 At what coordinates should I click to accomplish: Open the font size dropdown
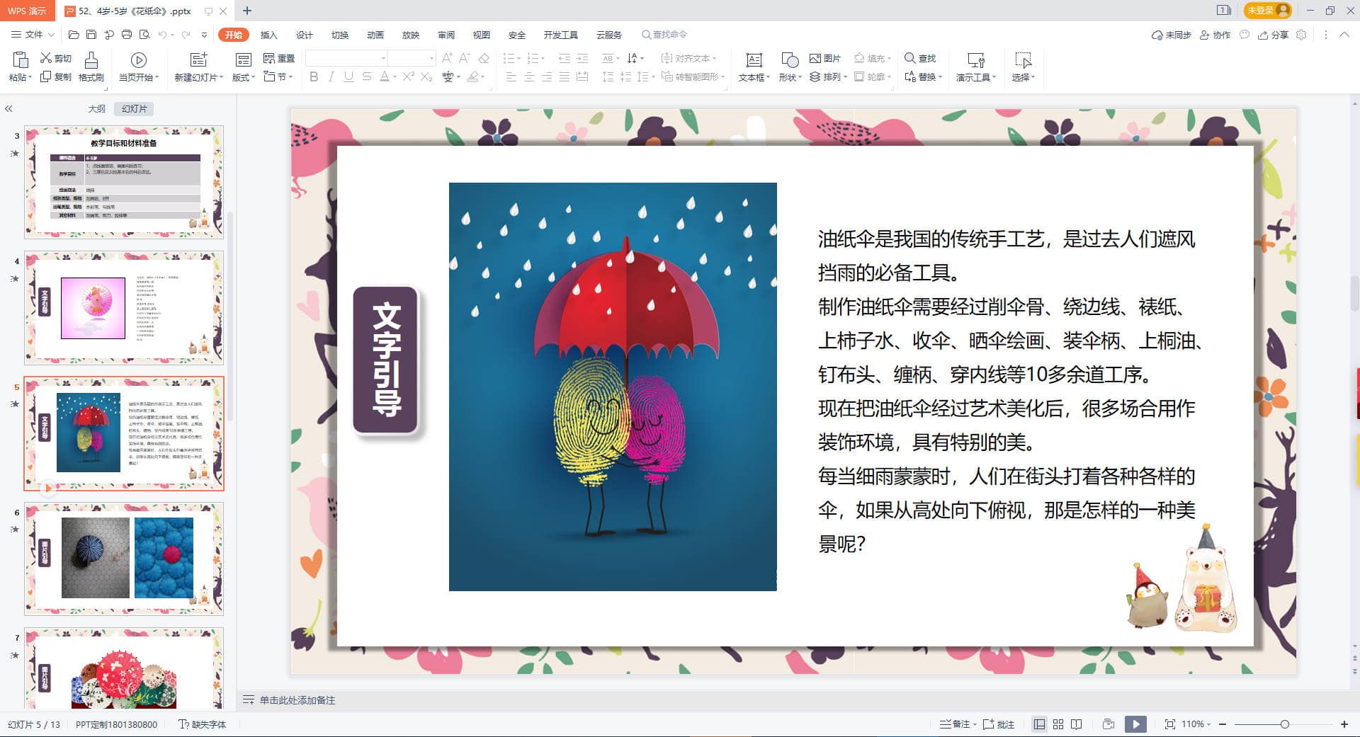431,58
